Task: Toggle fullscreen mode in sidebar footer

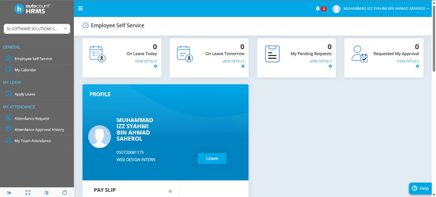Action: (27, 193)
